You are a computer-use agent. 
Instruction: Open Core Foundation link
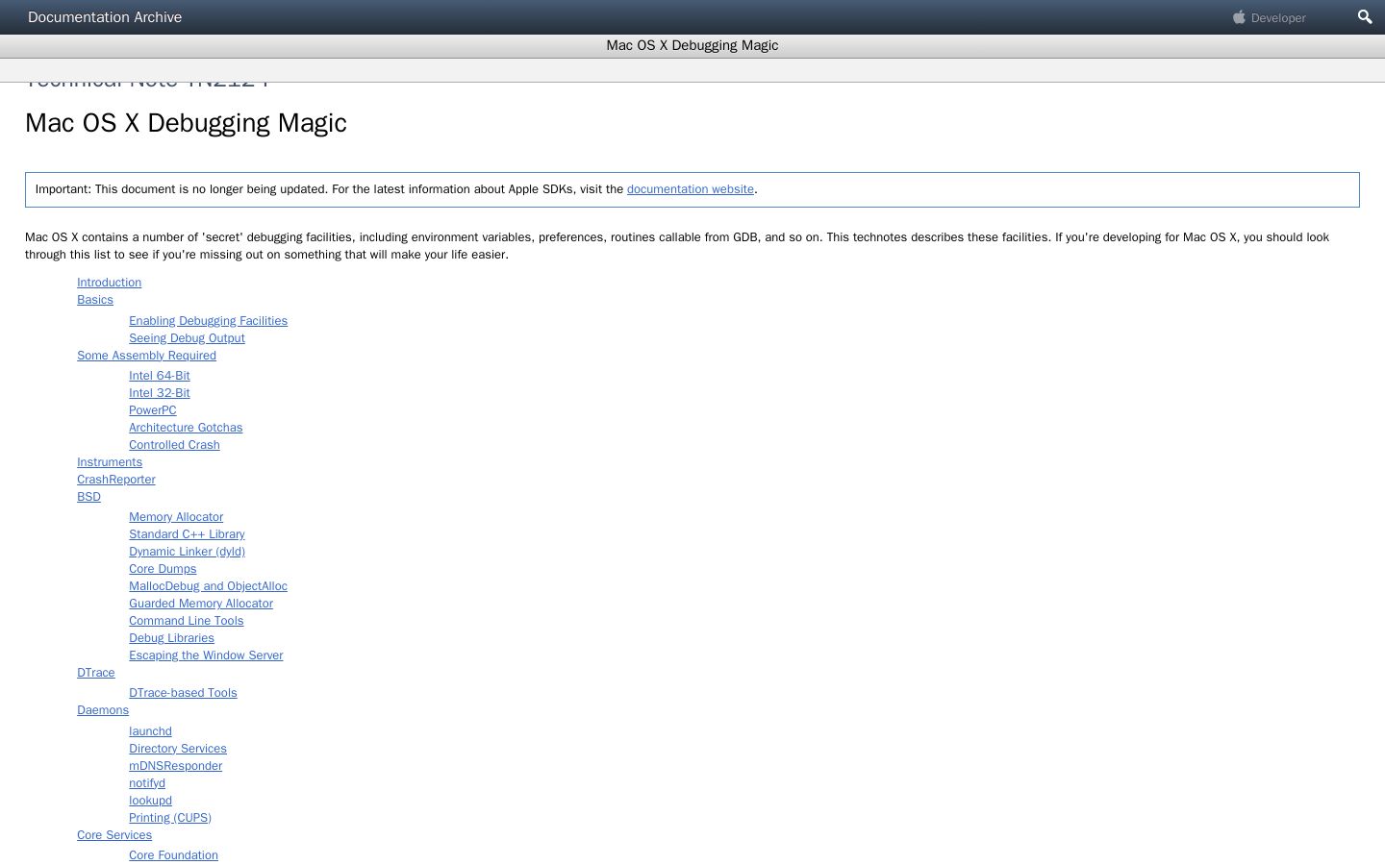[x=173, y=855]
